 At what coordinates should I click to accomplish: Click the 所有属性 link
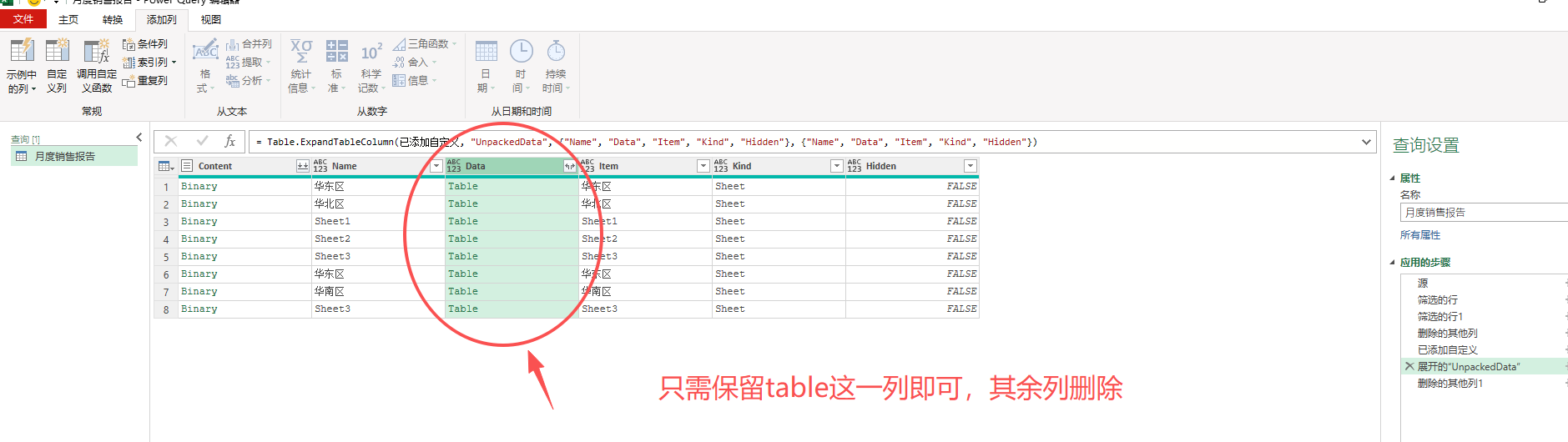(x=1420, y=235)
